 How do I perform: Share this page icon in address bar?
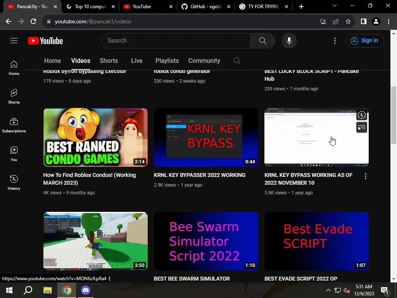pyautogui.click(x=336, y=22)
